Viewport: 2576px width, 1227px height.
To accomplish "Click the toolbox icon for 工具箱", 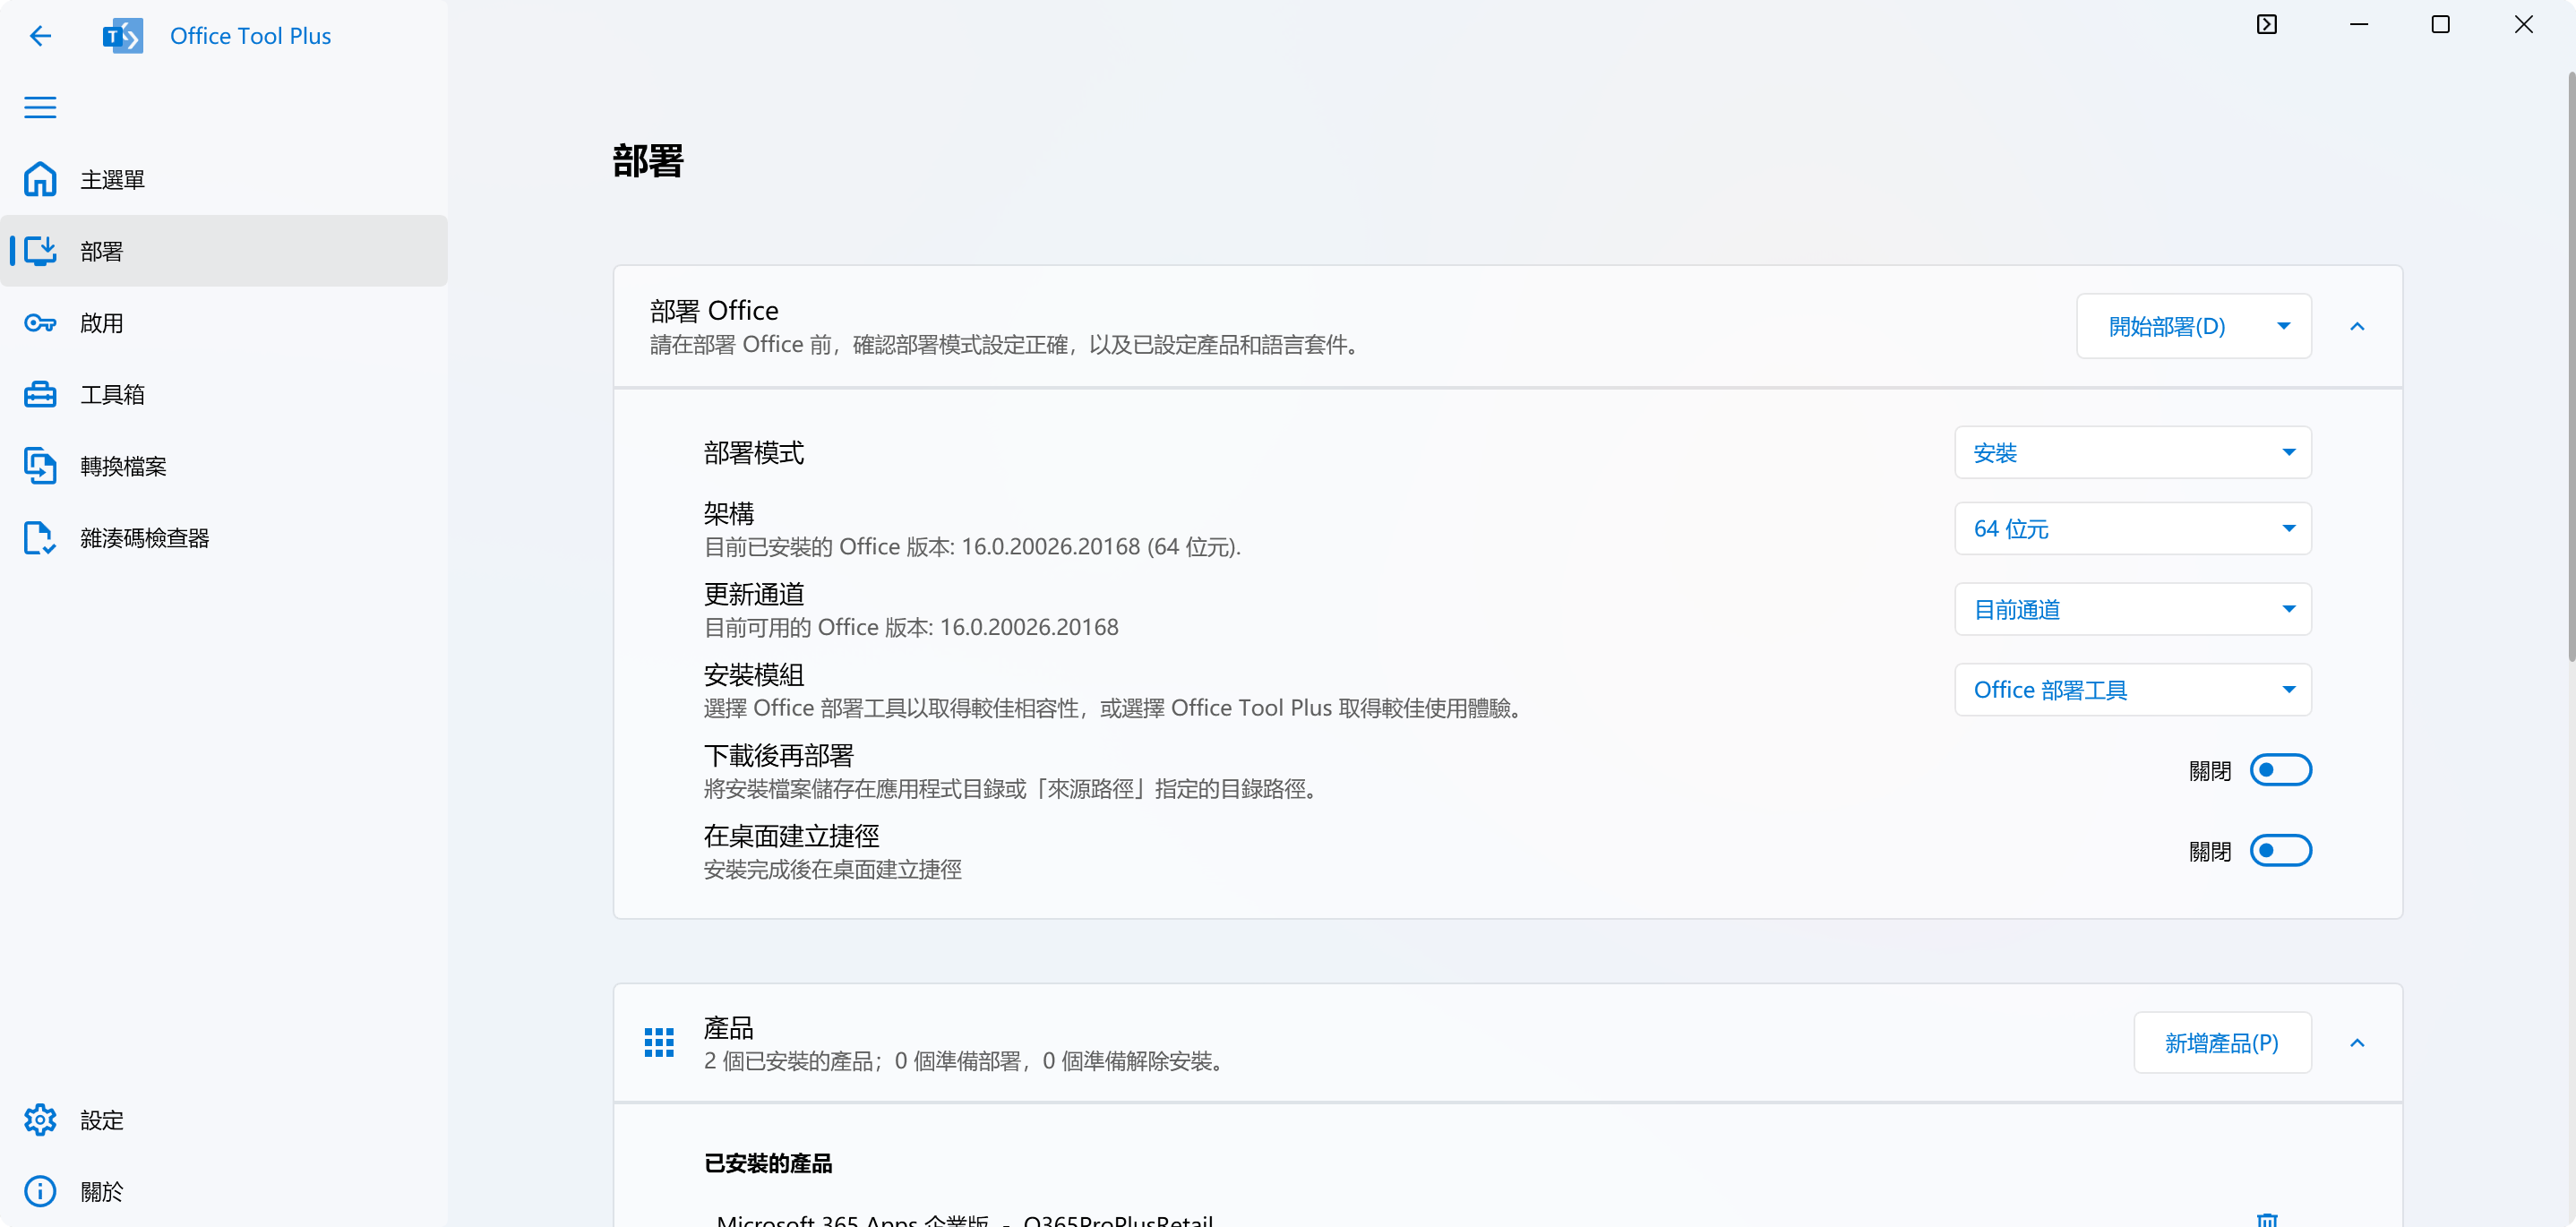I will click(x=40, y=394).
